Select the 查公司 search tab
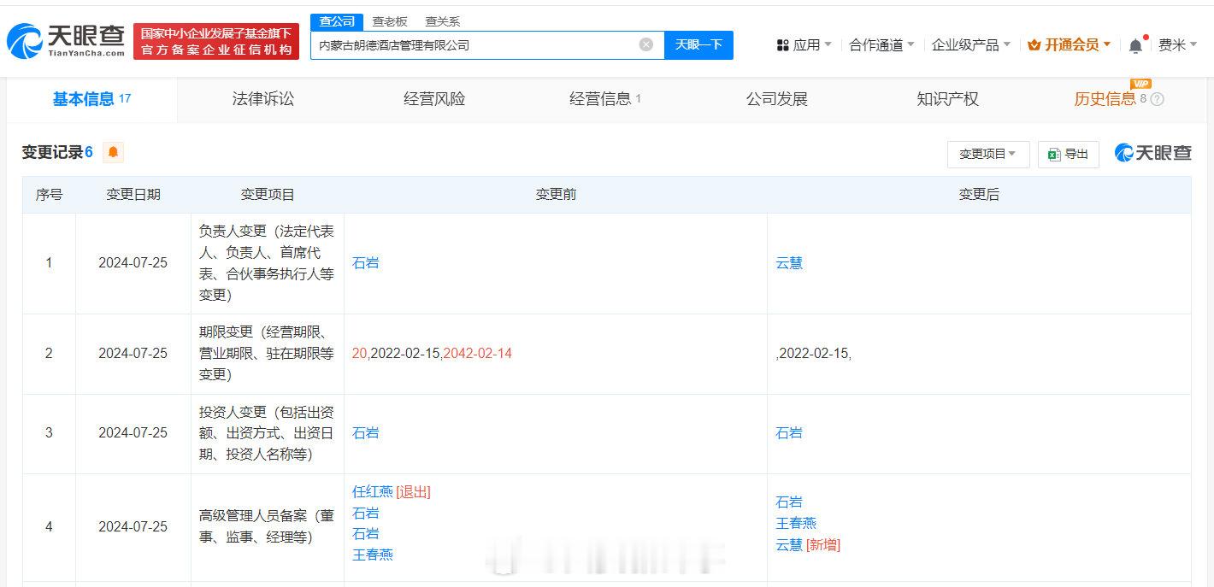 pyautogui.click(x=337, y=21)
